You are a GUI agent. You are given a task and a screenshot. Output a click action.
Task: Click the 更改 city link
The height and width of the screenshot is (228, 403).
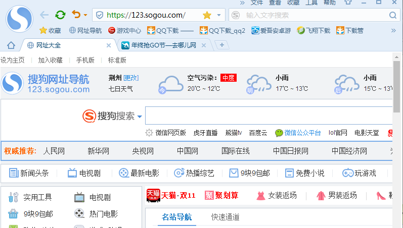pyautogui.click(x=131, y=78)
